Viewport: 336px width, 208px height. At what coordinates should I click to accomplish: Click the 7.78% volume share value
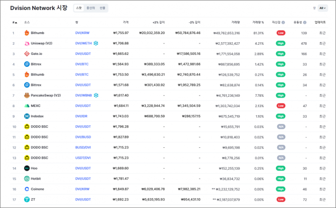(259, 95)
